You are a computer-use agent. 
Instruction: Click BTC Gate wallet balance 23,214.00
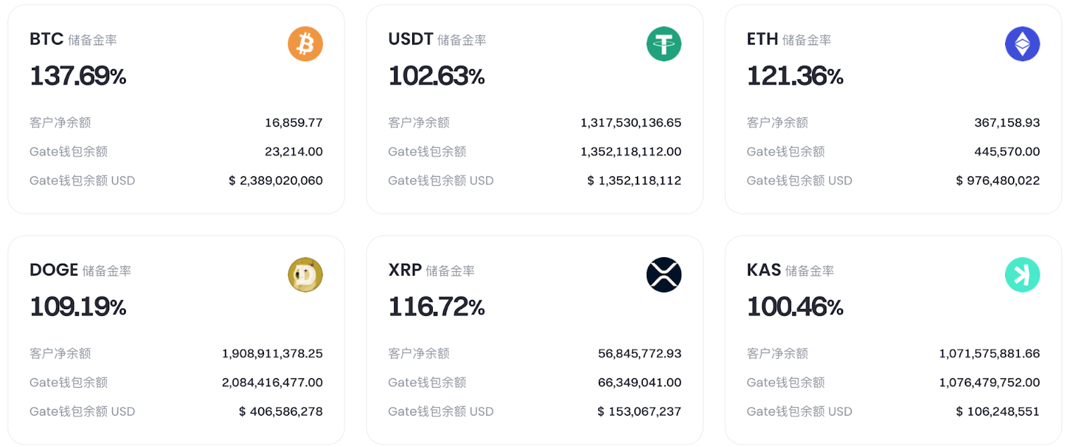[293, 152]
